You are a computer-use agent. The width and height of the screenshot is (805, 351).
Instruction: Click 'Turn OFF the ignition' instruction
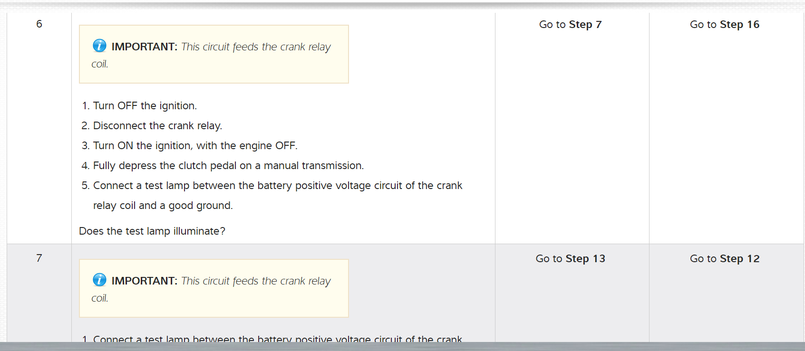point(145,106)
